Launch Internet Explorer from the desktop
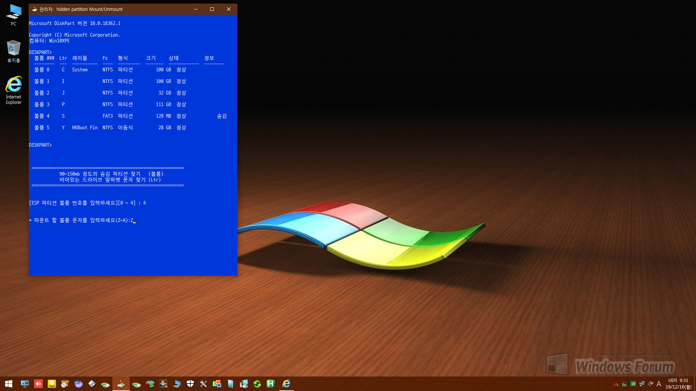This screenshot has width=696, height=391. [x=13, y=90]
